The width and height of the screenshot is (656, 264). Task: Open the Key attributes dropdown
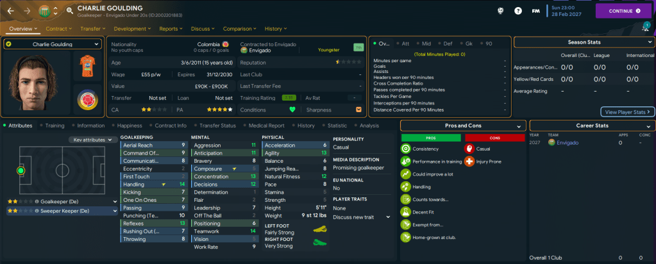click(93, 140)
